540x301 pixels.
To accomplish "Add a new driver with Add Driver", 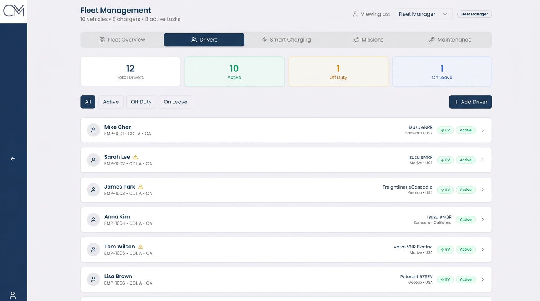I will [470, 102].
